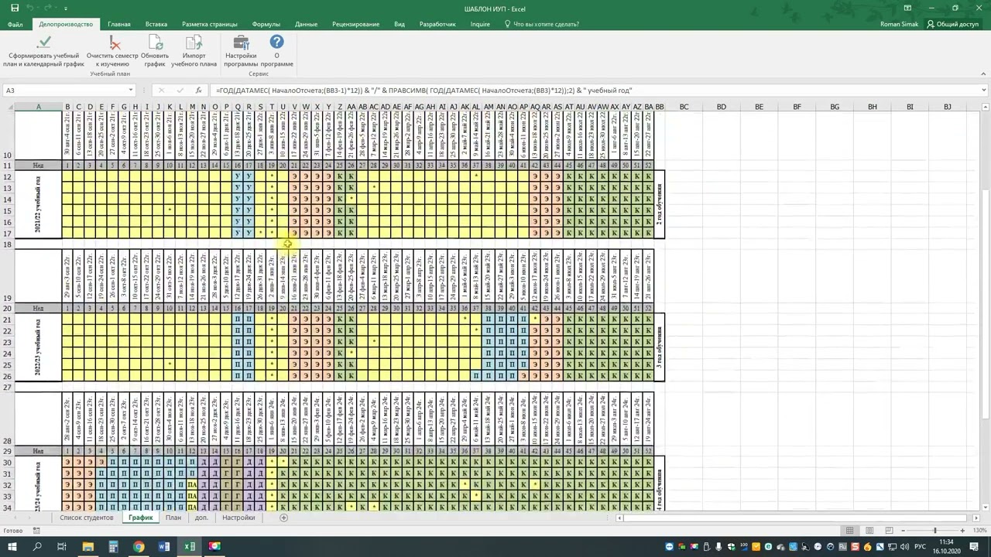The image size is (991, 557).
Task: Add a new sheet with plus button
Action: (x=283, y=518)
